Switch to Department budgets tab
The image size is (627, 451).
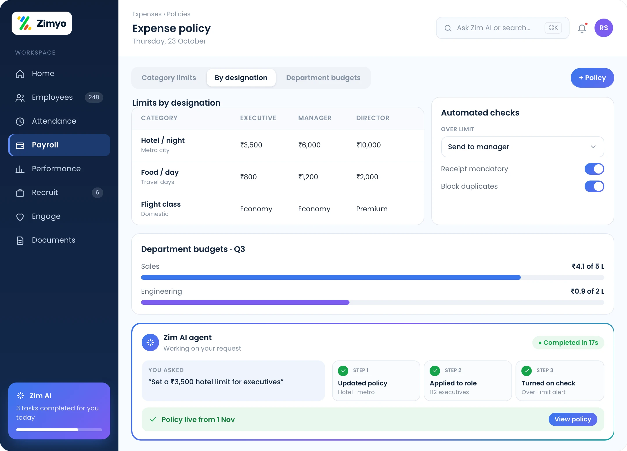click(x=323, y=78)
